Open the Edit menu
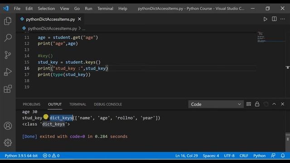The image size is (290, 163). click(29, 9)
